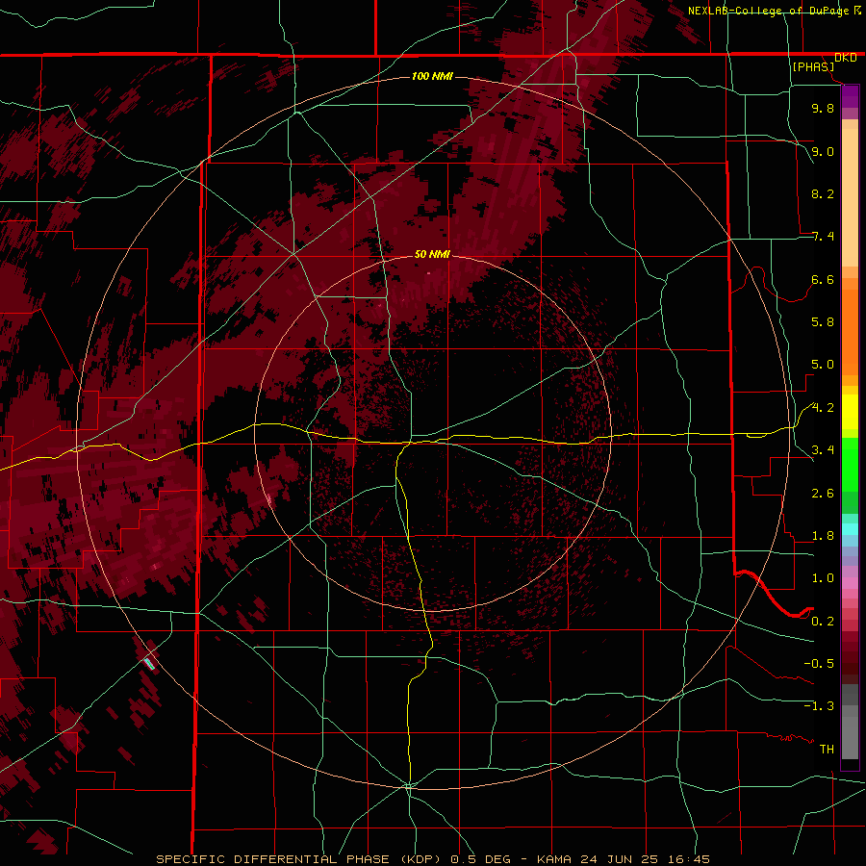This screenshot has width=866, height=866.
Task: Click the 1.0 value on the scale
Action: [x=823, y=578]
